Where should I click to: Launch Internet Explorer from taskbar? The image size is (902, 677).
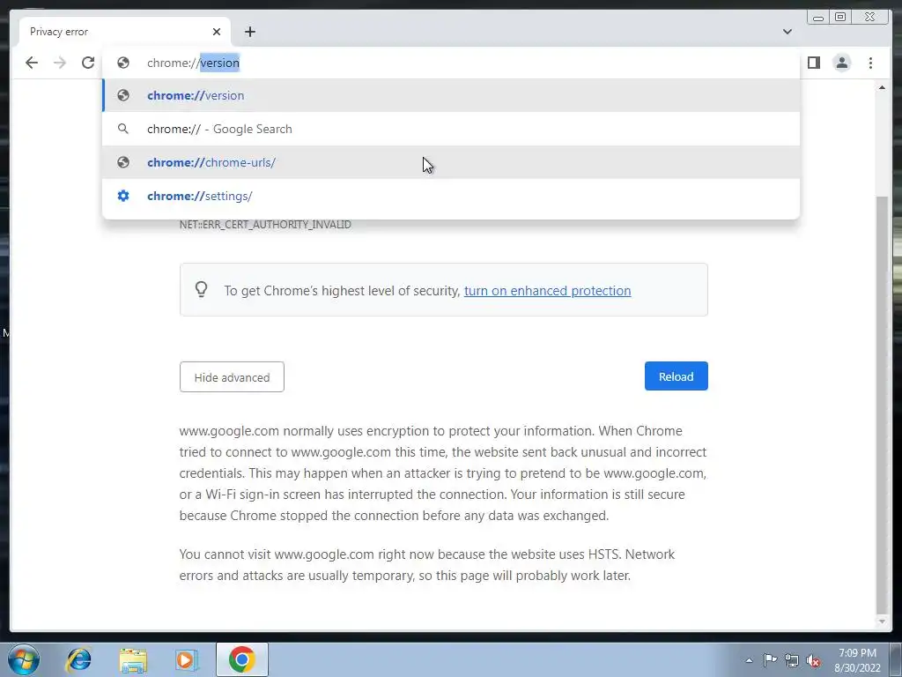point(78,659)
